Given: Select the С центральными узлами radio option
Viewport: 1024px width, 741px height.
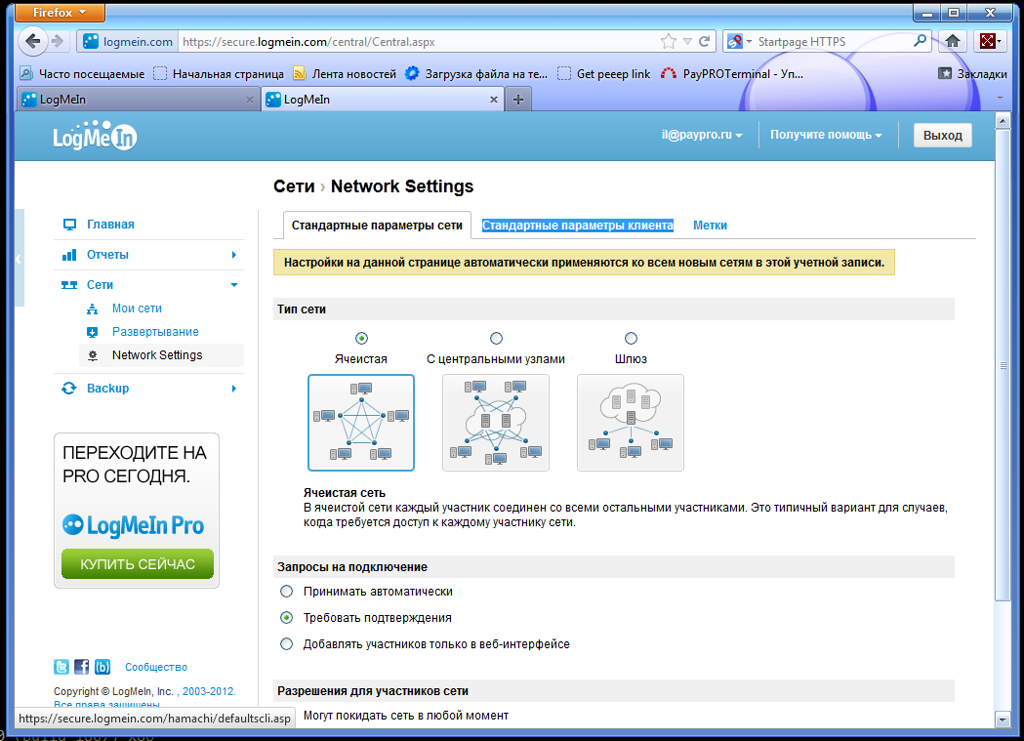Looking at the screenshot, I should pyautogui.click(x=496, y=338).
